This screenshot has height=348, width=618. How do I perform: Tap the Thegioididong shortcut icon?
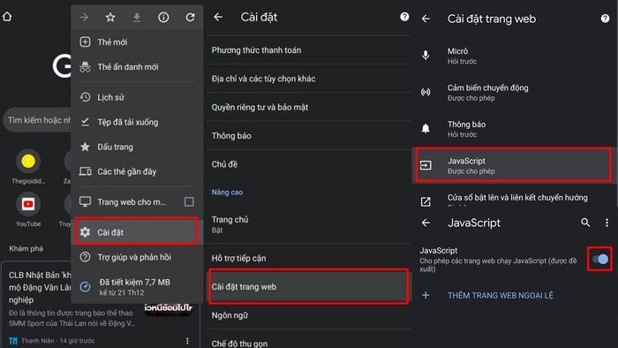click(x=28, y=161)
